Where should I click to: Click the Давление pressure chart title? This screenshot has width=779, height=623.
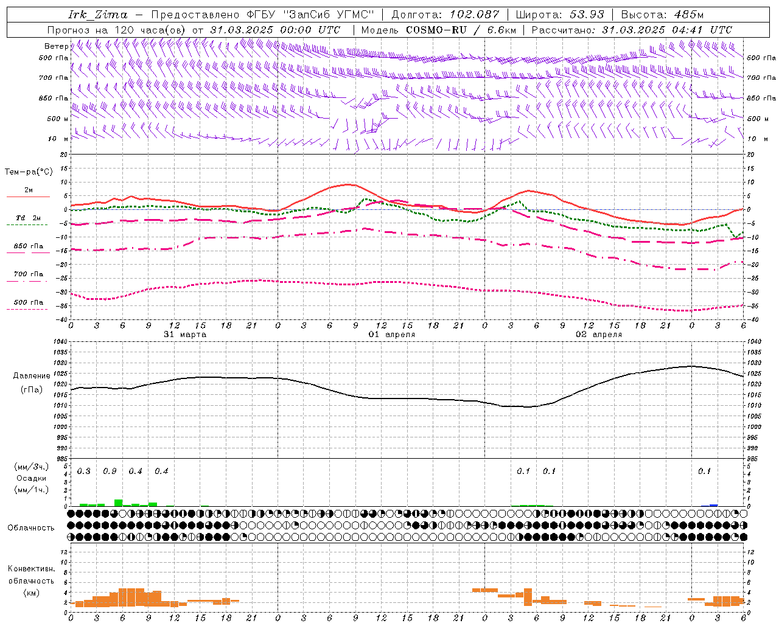32,376
